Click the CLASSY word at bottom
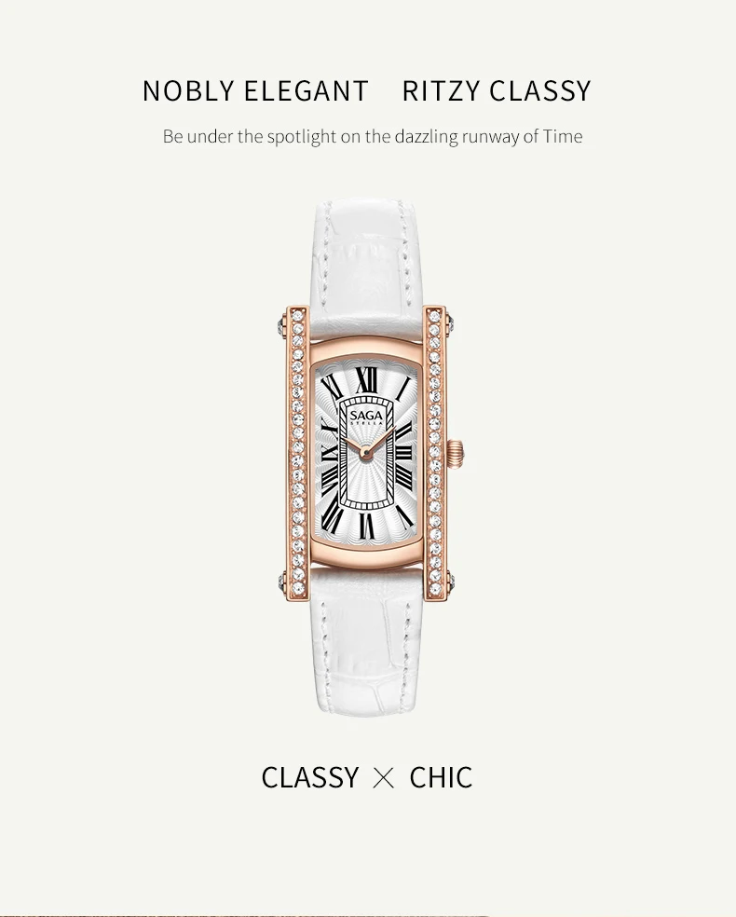 (x=310, y=778)
